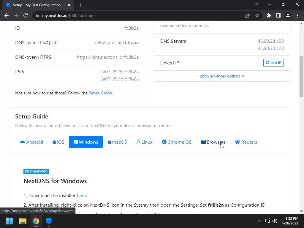This screenshot has width=304, height=228.
Task: Click the Link IP button
Action: click(x=273, y=63)
